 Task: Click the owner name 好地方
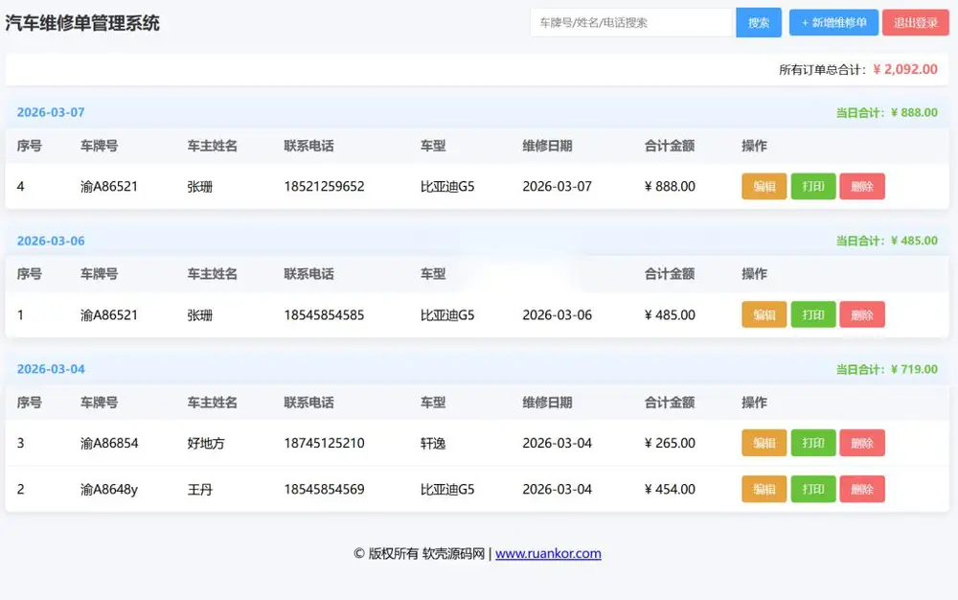[206, 444]
